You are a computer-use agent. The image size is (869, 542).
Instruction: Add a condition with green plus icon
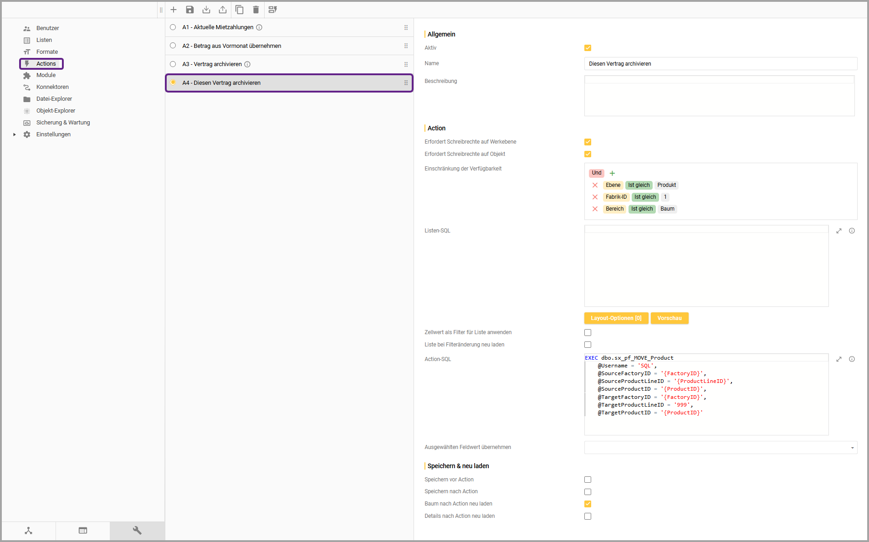pos(612,173)
